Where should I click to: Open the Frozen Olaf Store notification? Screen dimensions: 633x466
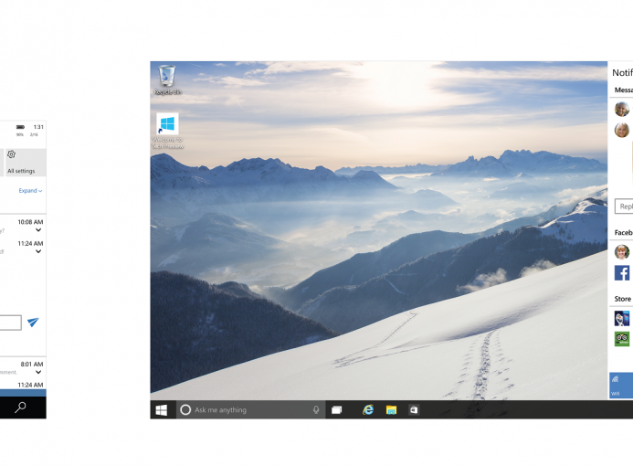click(x=622, y=318)
